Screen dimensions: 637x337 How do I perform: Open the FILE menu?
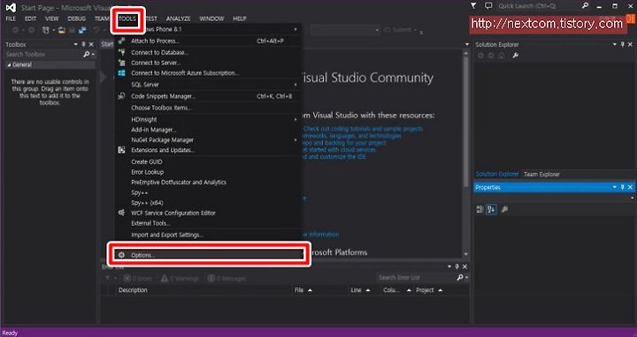pos(11,19)
